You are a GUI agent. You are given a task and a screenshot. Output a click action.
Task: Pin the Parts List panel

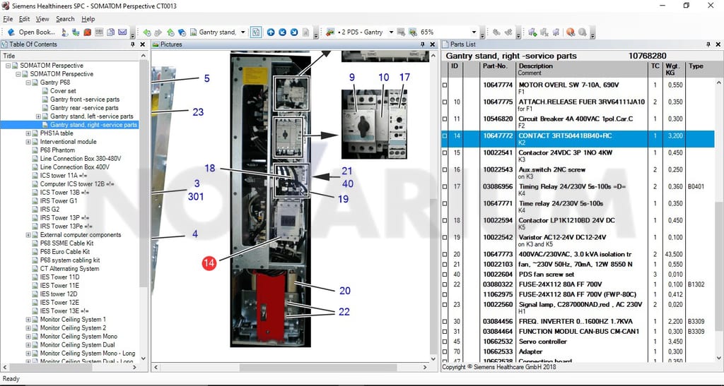[708, 44]
